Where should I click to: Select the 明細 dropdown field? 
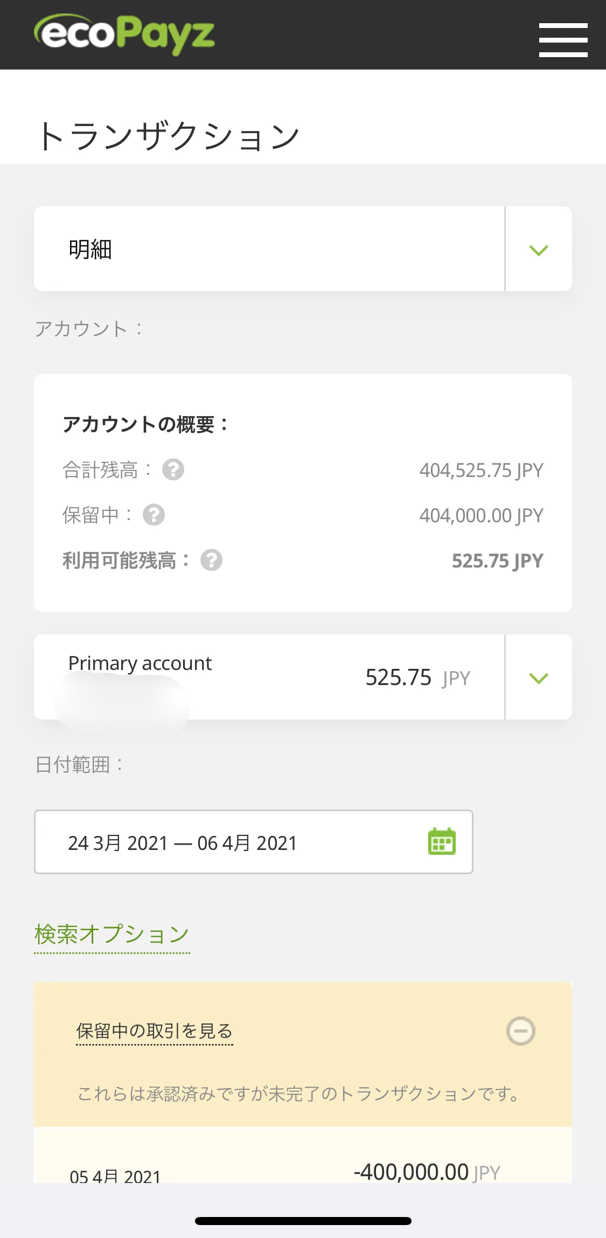pos(303,249)
